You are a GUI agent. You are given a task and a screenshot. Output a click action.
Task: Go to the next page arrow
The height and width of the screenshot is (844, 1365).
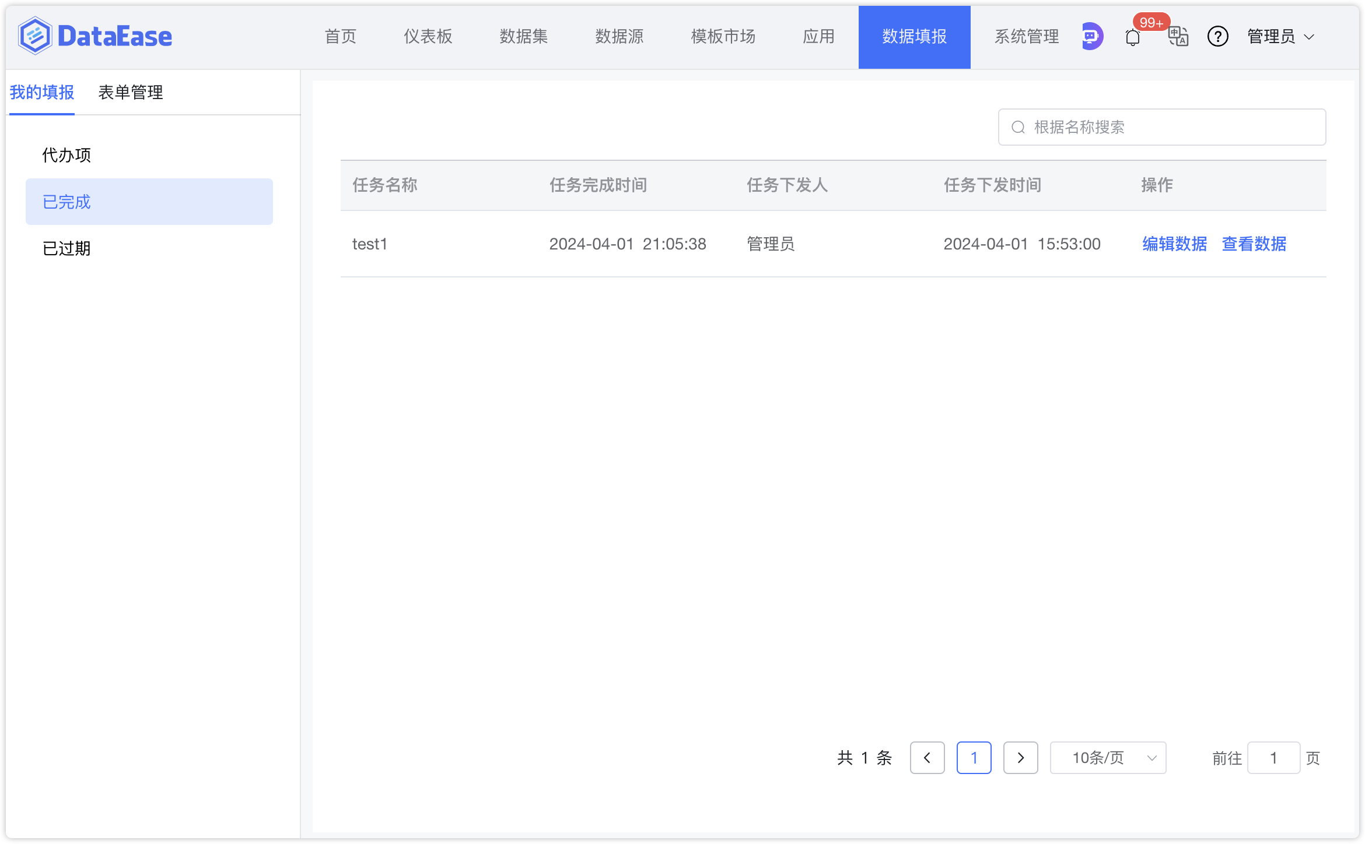(1021, 758)
